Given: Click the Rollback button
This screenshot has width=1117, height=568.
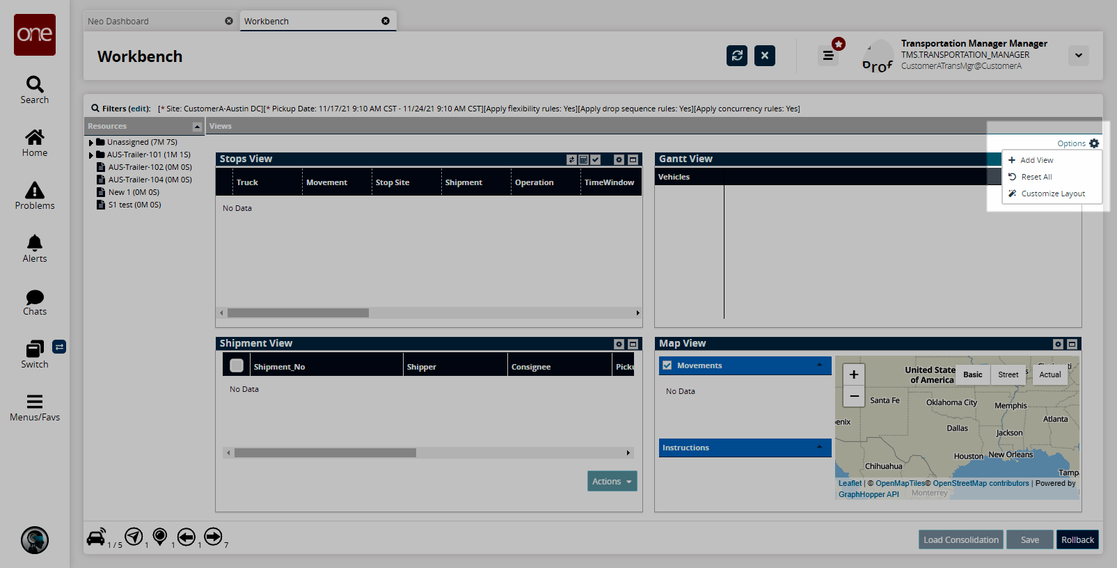Looking at the screenshot, I should tap(1077, 539).
